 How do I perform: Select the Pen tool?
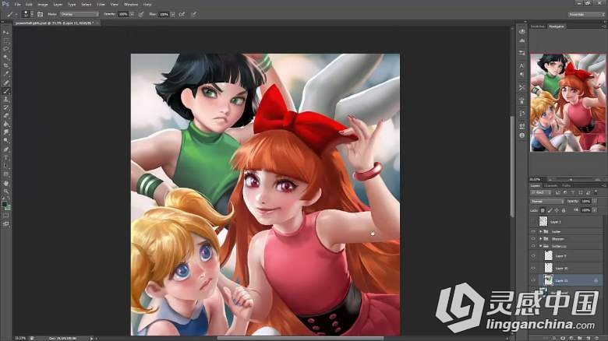point(5,149)
